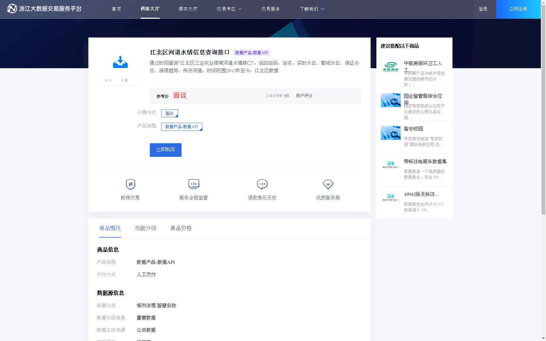Viewport: 546px width, 341px height.
Task: Switch to the 商品概况 tab
Action: click(x=110, y=228)
